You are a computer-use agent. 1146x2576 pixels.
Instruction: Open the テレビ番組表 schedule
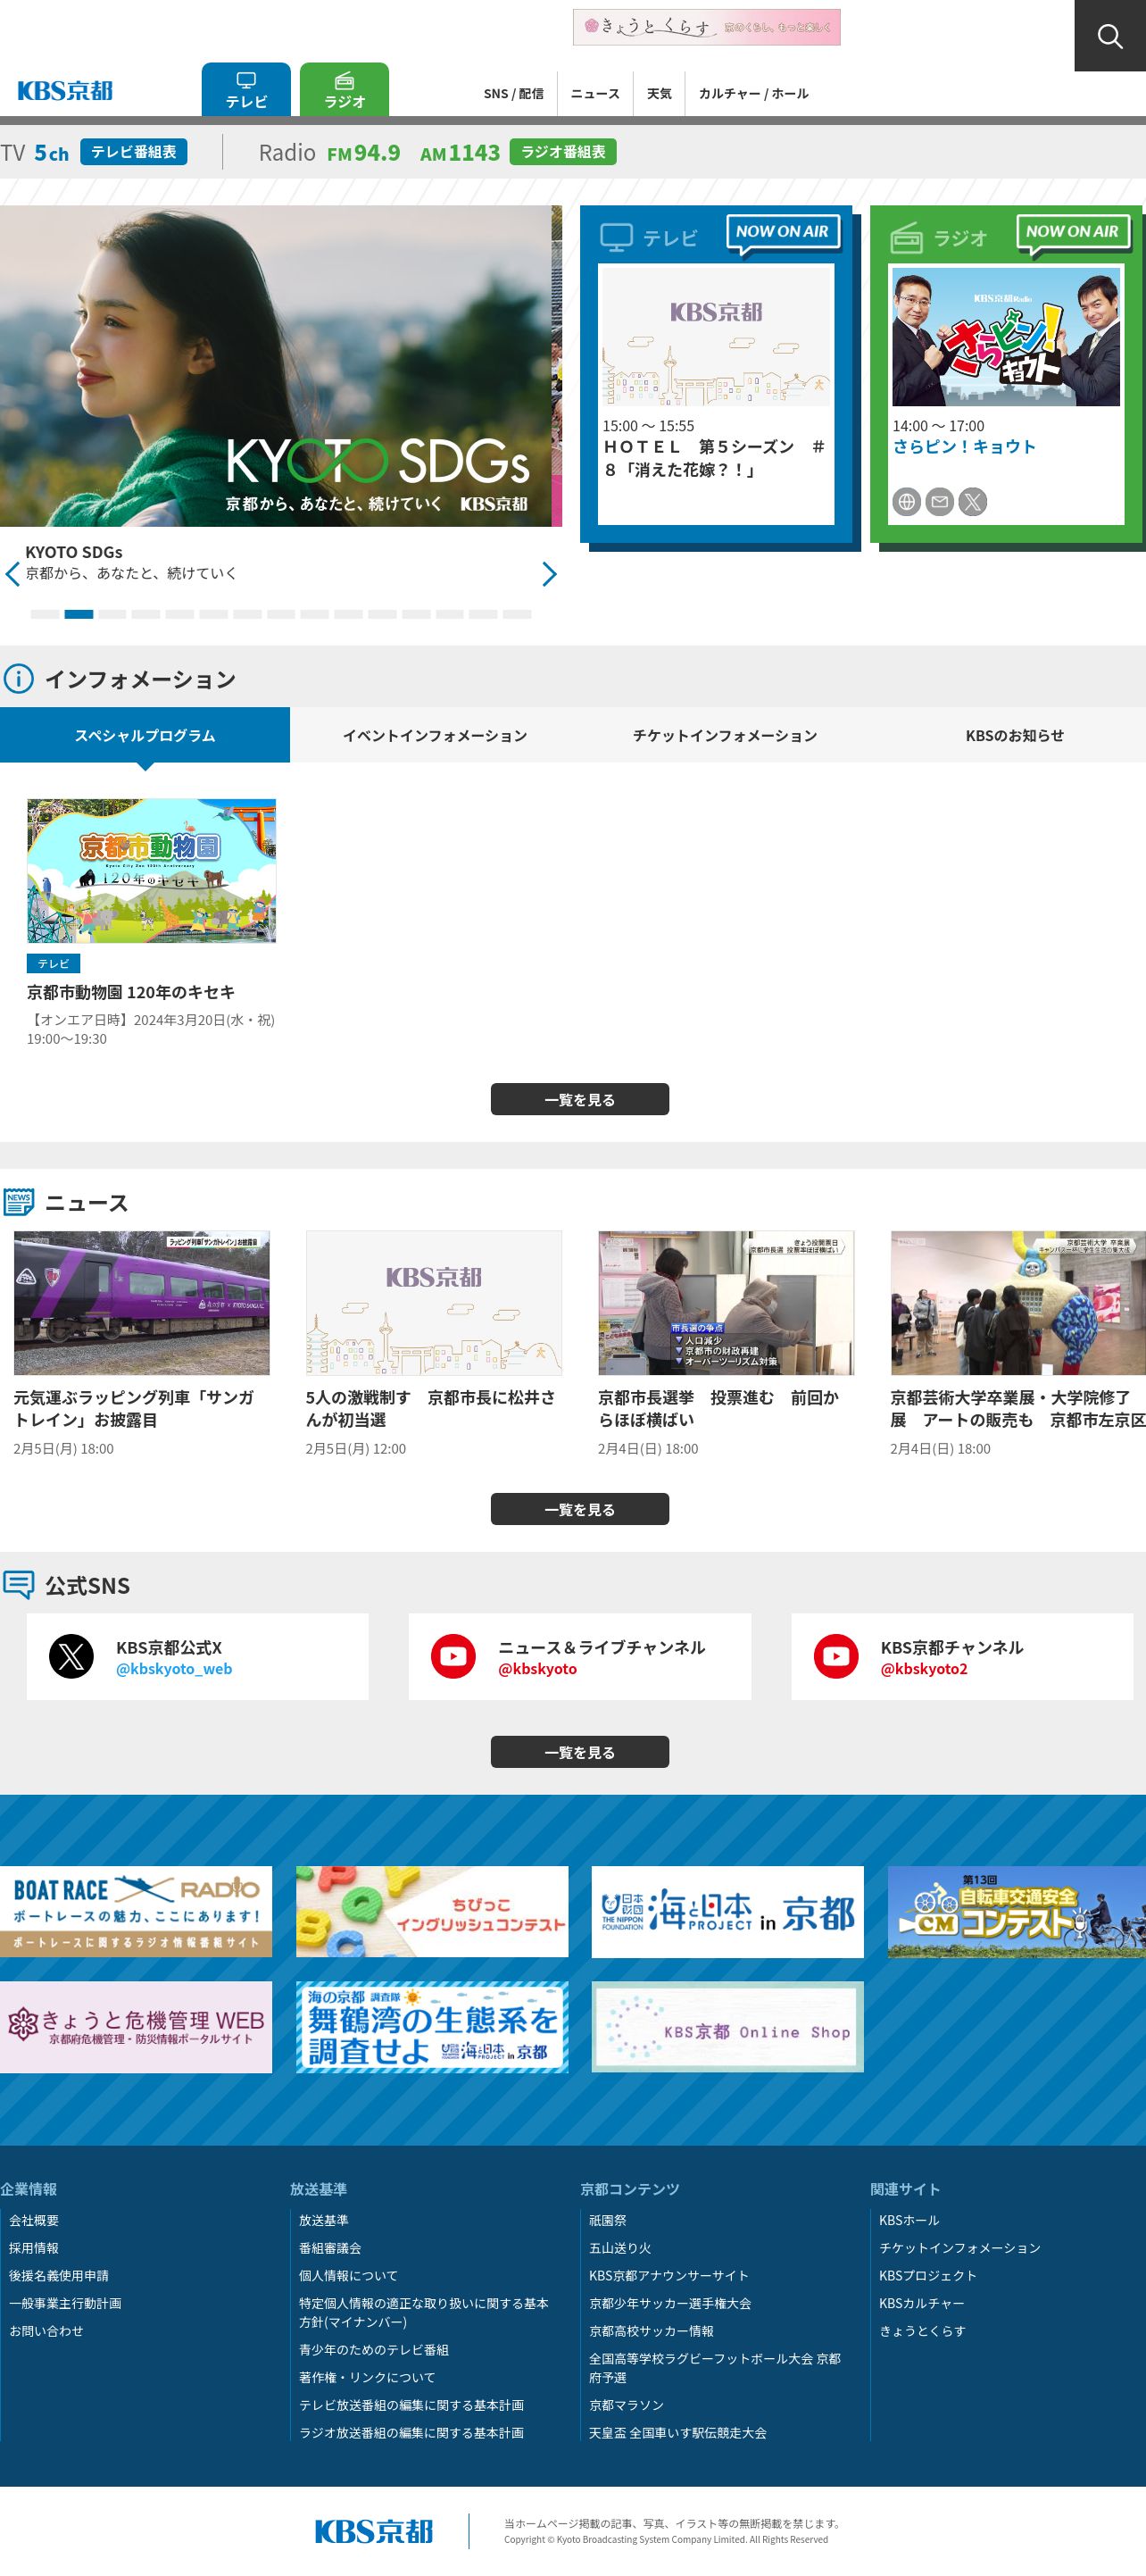(134, 152)
